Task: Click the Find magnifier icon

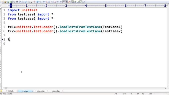Action: [x=44, y=2]
